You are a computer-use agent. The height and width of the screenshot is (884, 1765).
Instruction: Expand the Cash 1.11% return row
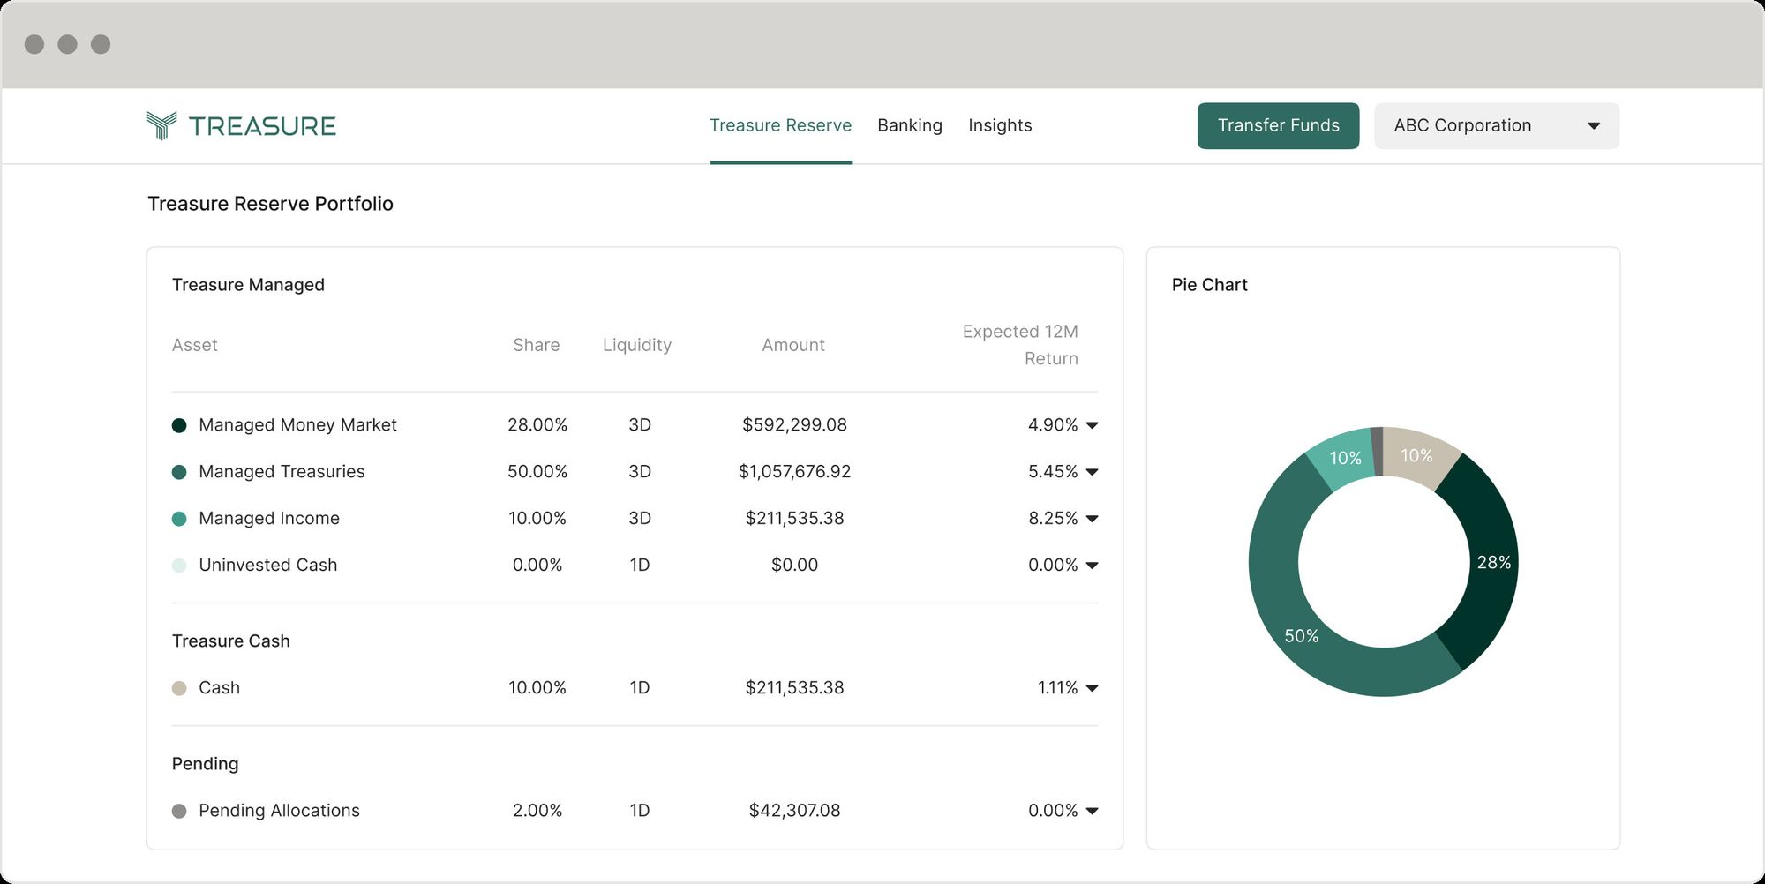coord(1093,688)
